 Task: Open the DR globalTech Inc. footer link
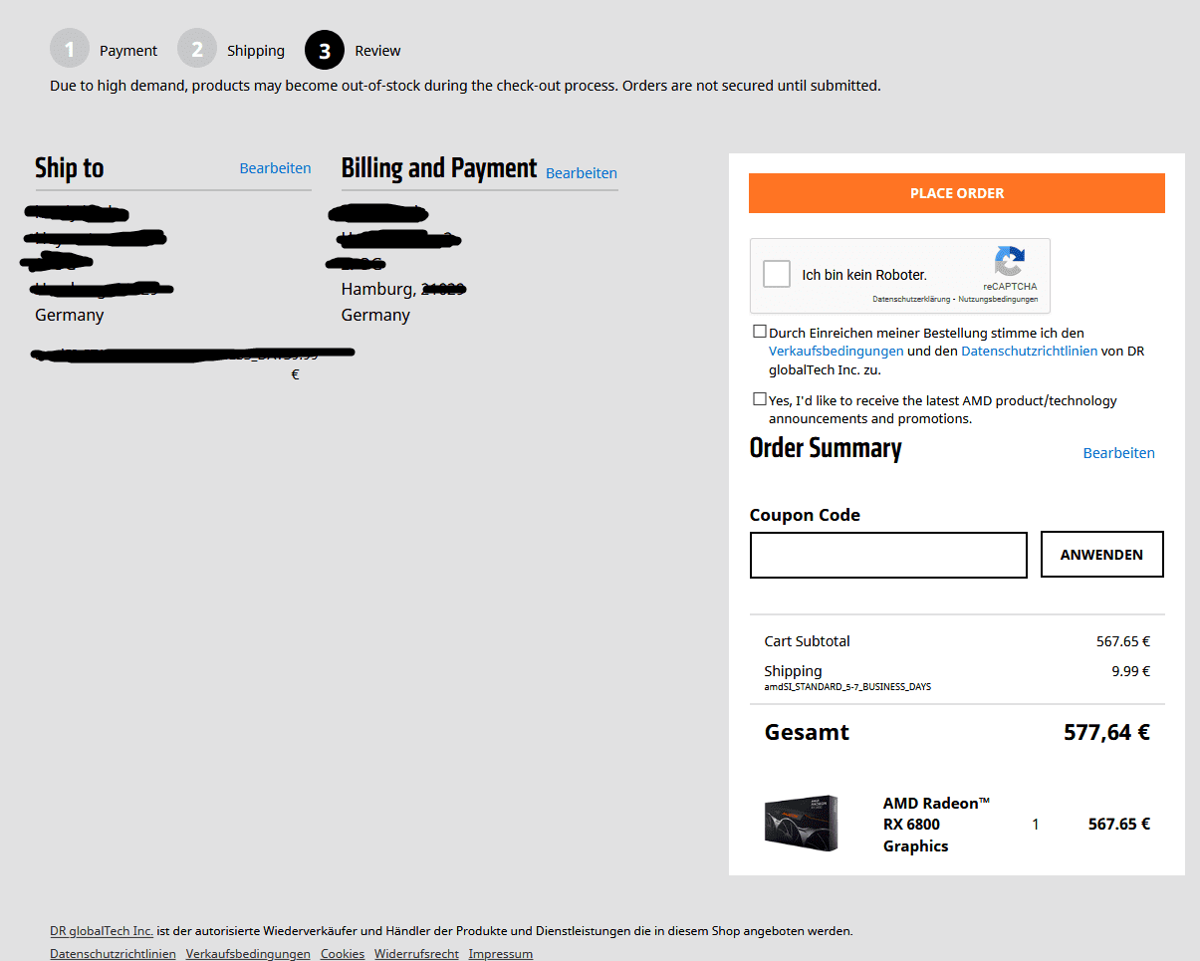tap(102, 931)
